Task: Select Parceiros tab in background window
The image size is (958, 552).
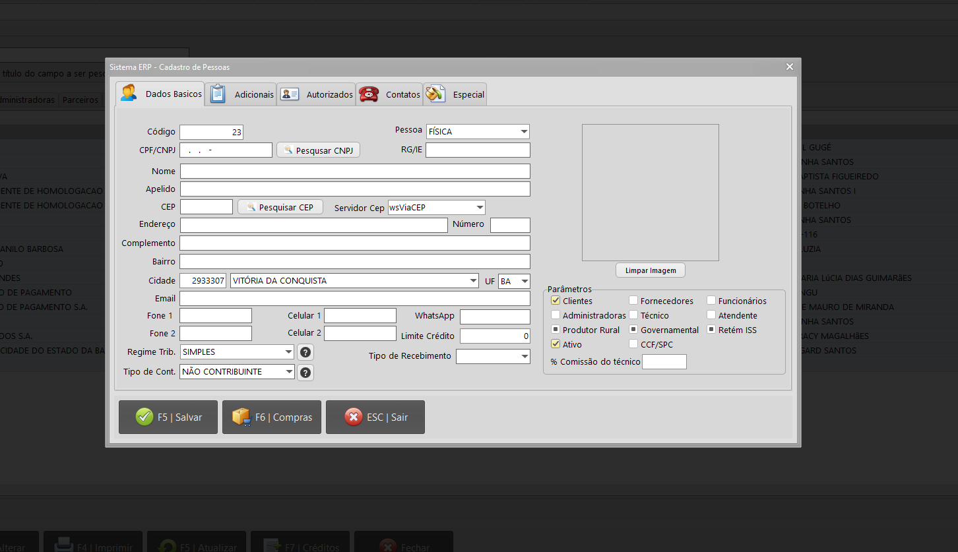Action: 80,100
